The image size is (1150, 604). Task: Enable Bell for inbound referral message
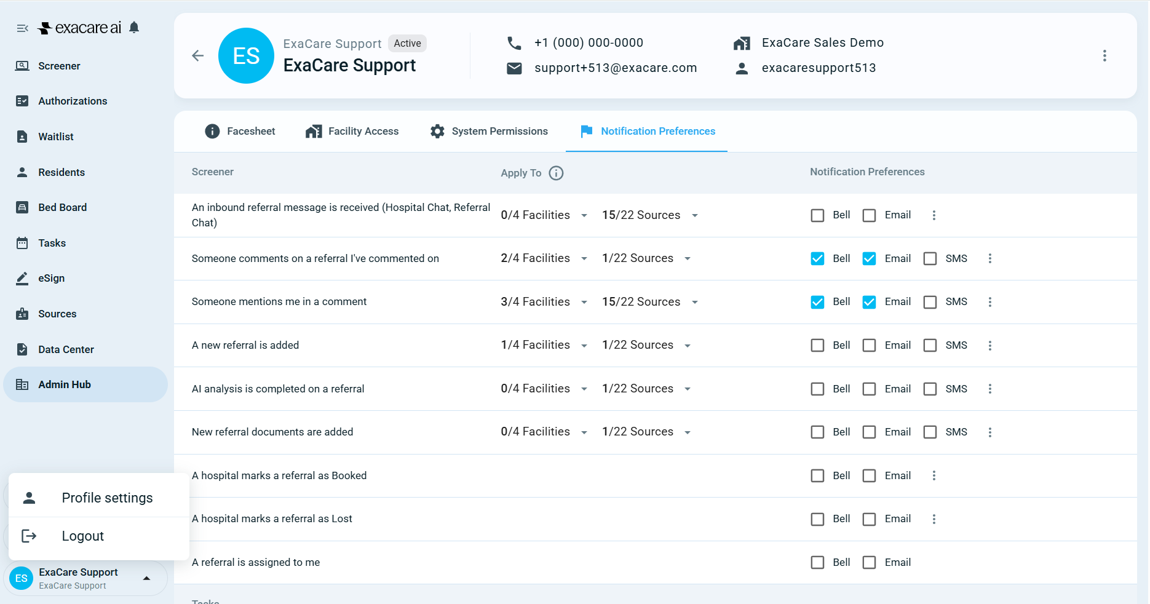pyautogui.click(x=817, y=215)
